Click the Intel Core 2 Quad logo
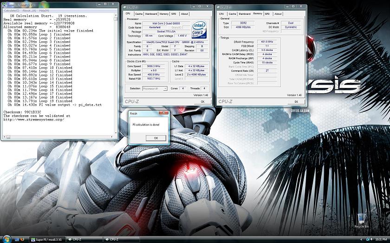The height and width of the screenshot is (243, 390). (199, 30)
